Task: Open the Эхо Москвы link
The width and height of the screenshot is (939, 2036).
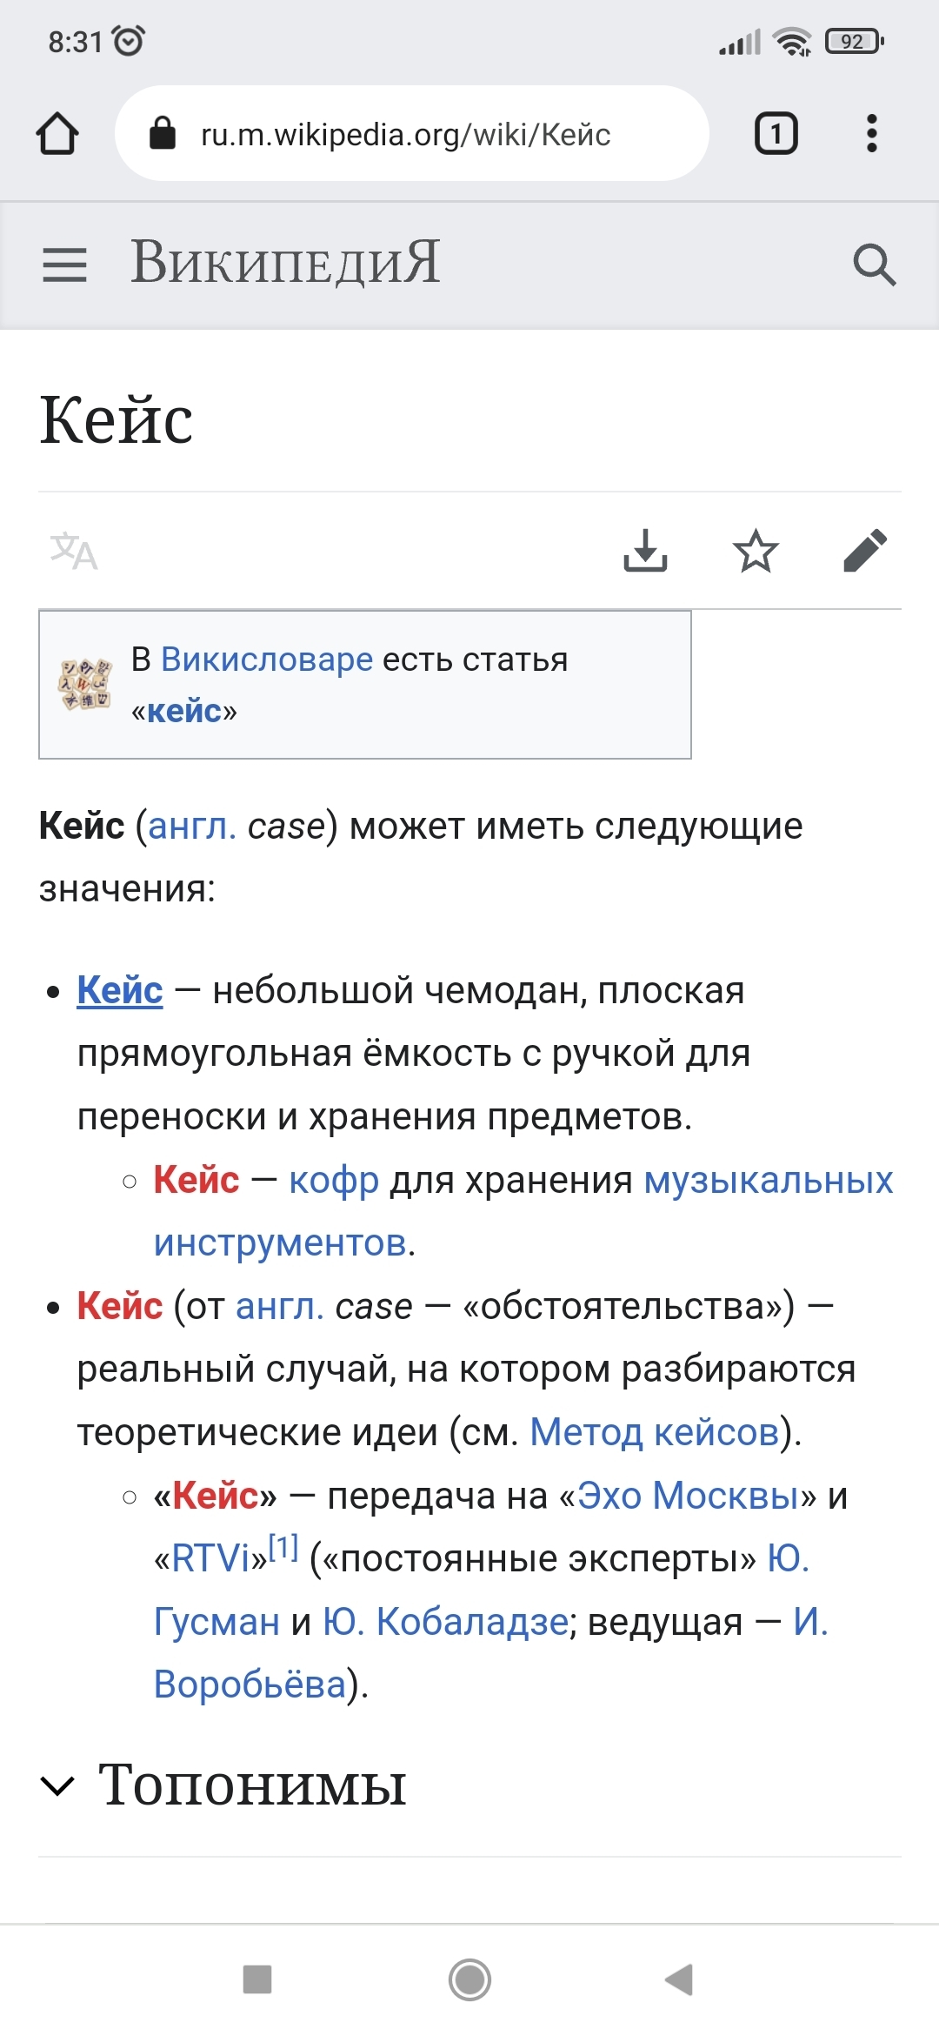Action: click(689, 1496)
